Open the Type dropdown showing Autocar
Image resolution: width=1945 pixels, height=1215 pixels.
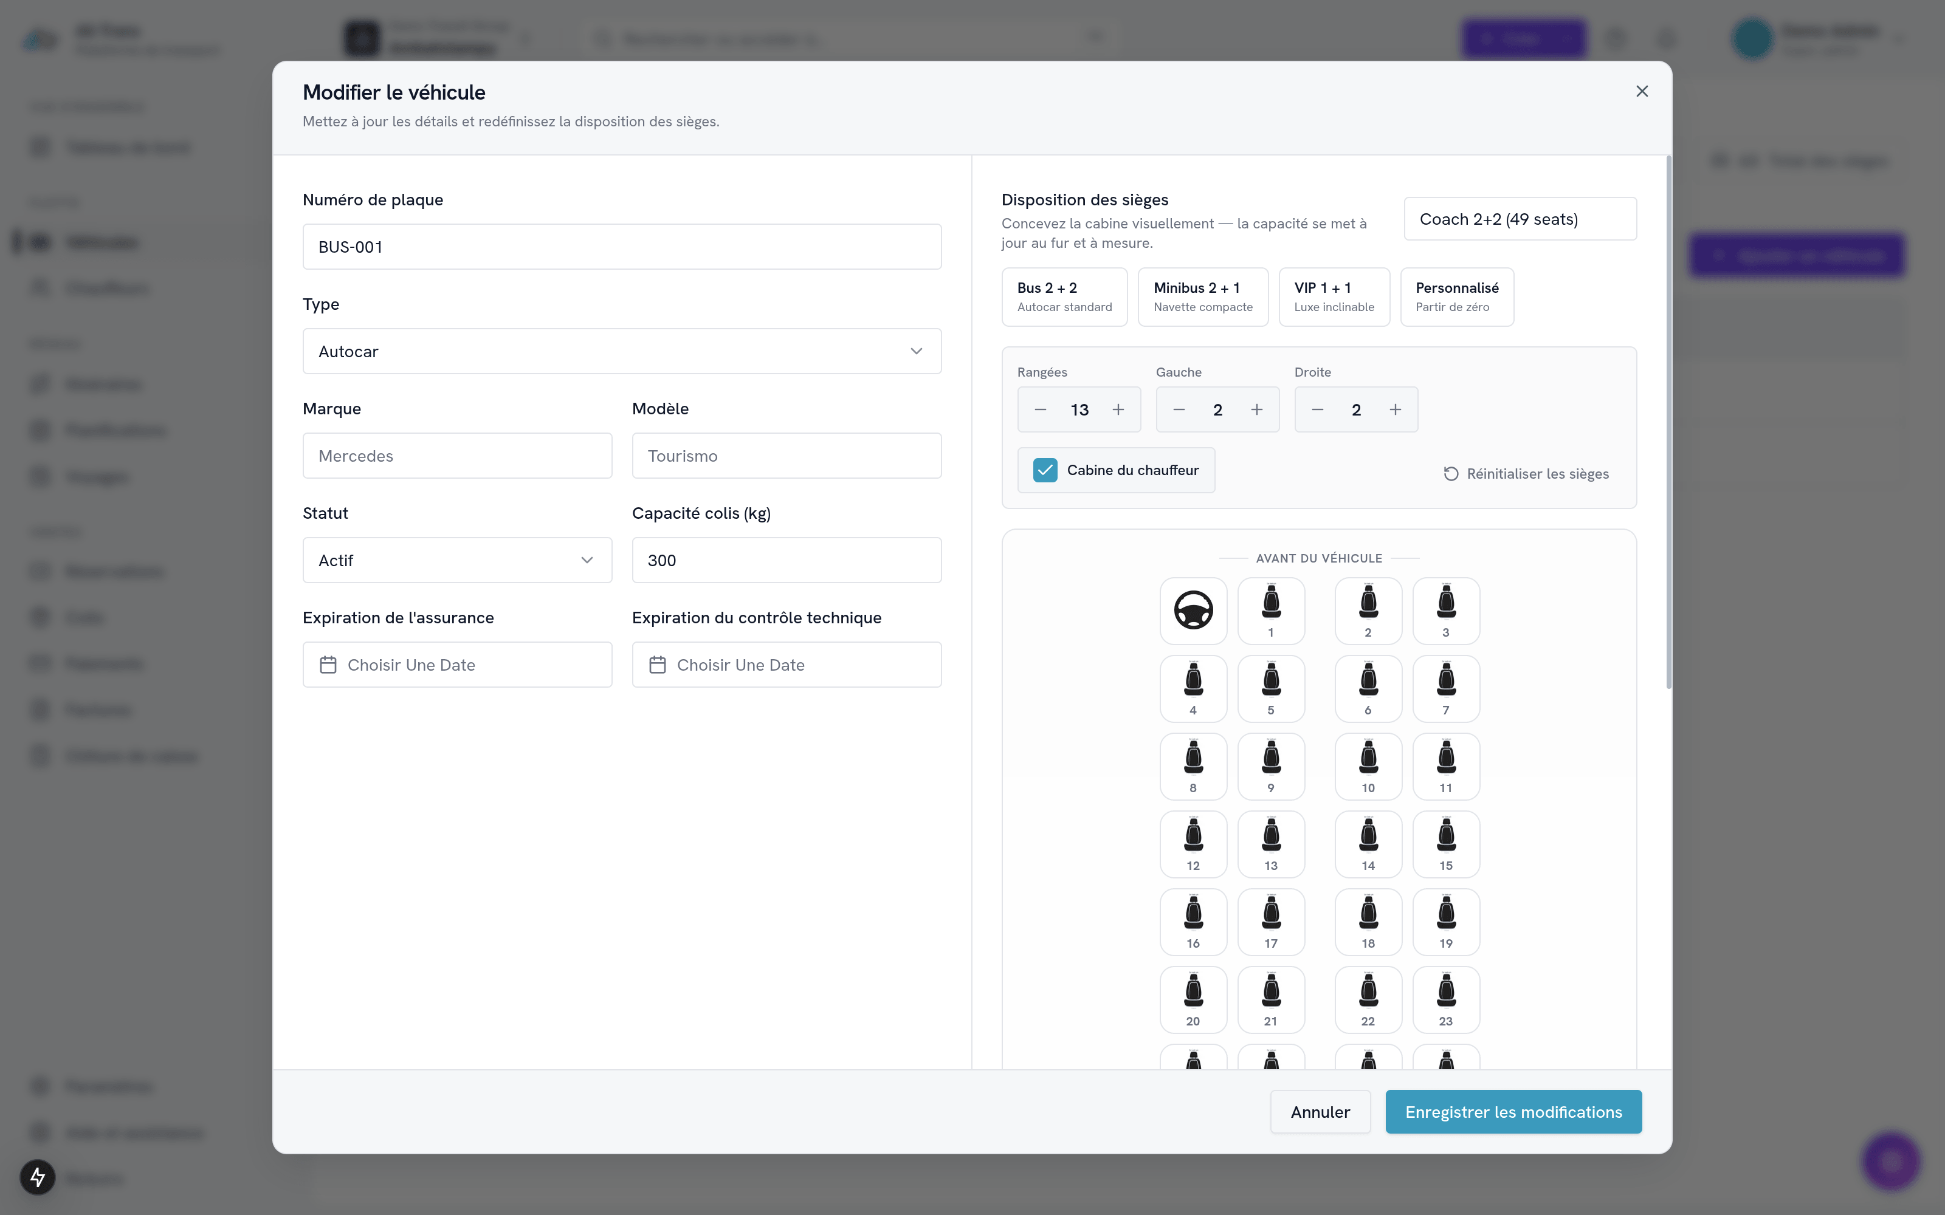coord(622,351)
